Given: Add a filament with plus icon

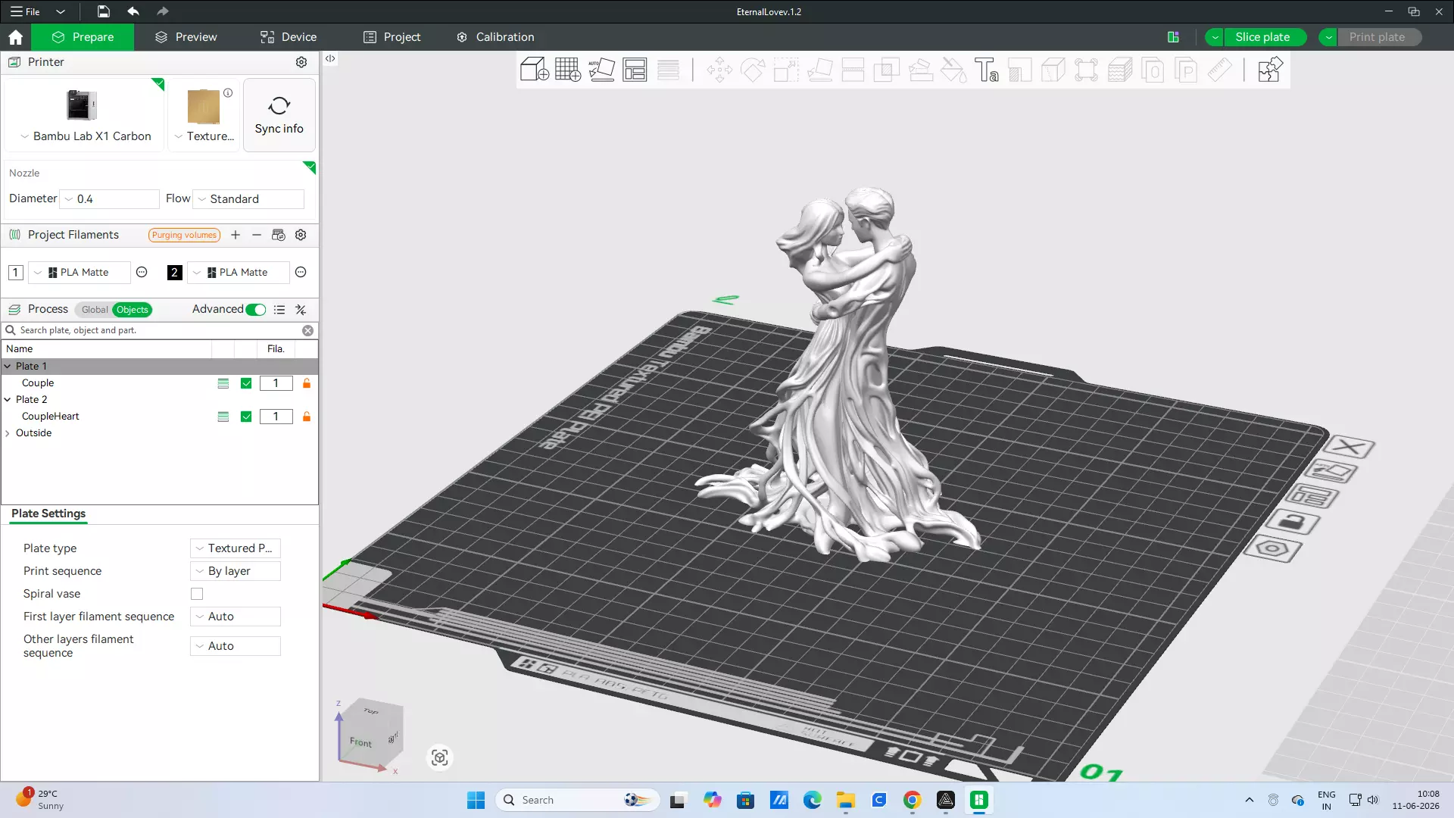Looking at the screenshot, I should click(x=236, y=235).
